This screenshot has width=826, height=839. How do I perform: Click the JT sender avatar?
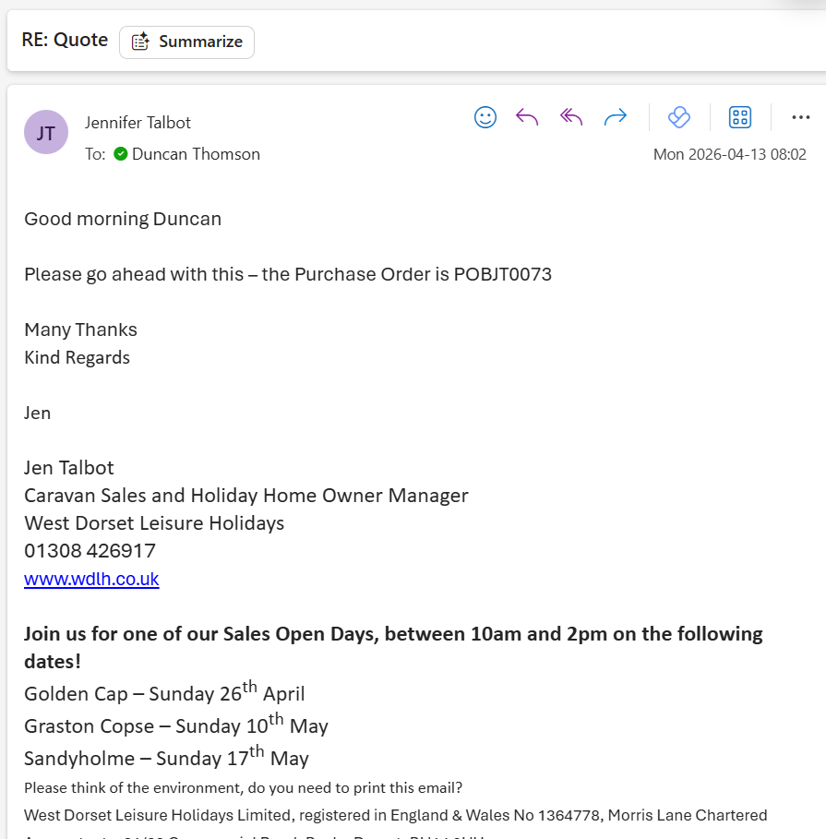pos(45,133)
